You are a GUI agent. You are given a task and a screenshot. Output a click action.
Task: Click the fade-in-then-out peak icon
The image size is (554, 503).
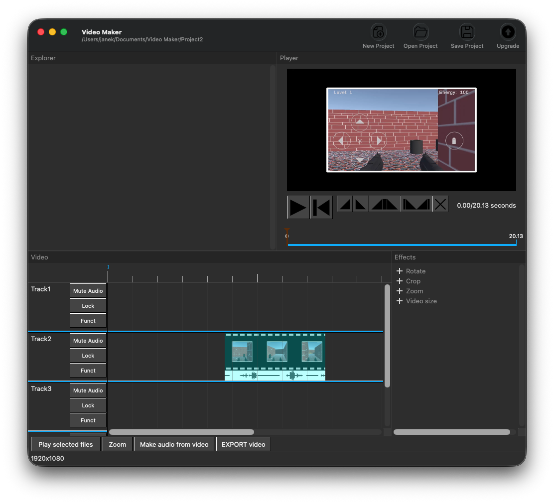[385, 204]
